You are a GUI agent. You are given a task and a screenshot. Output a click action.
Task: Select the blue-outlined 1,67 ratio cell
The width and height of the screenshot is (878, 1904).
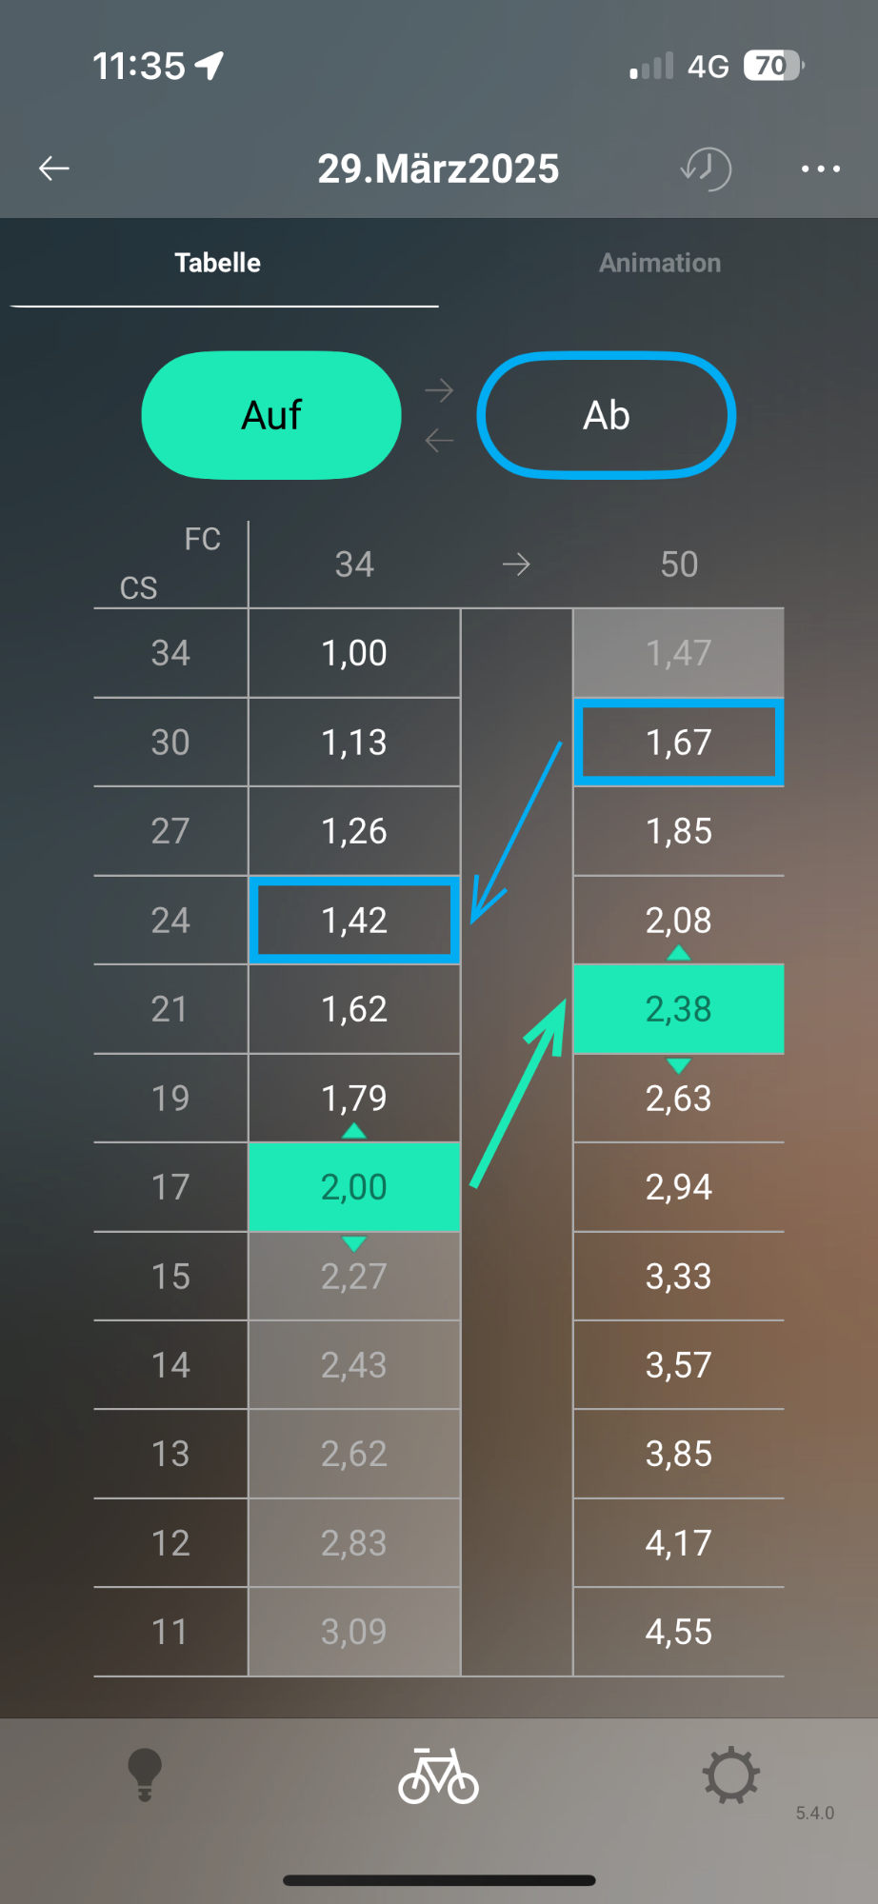pyautogui.click(x=678, y=743)
